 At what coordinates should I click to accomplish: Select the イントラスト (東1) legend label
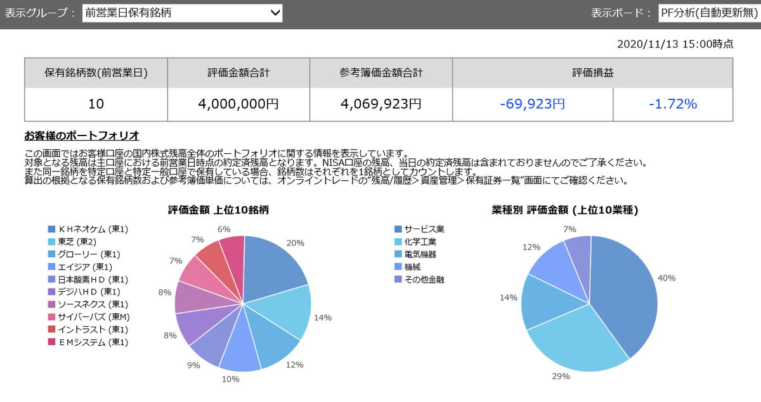point(93,330)
